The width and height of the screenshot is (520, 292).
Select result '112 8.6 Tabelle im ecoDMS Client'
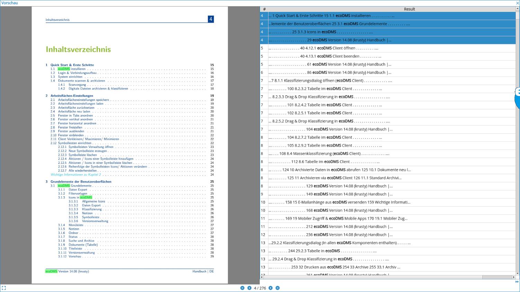click(388, 162)
